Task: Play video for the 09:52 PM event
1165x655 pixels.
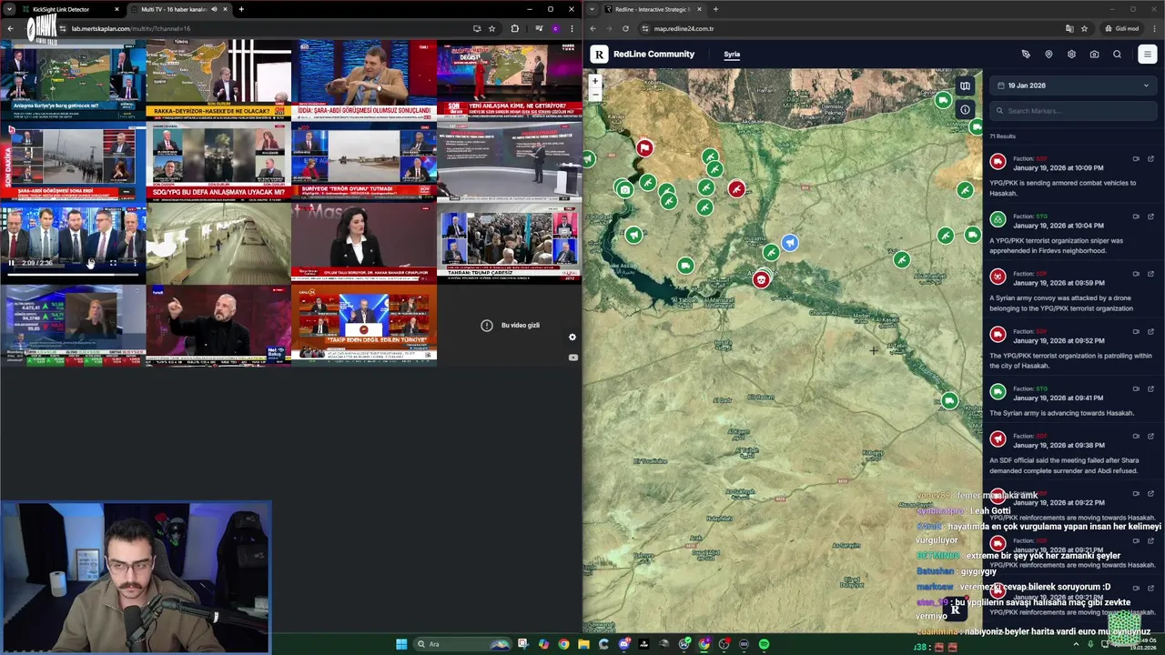Action: 1136,331
